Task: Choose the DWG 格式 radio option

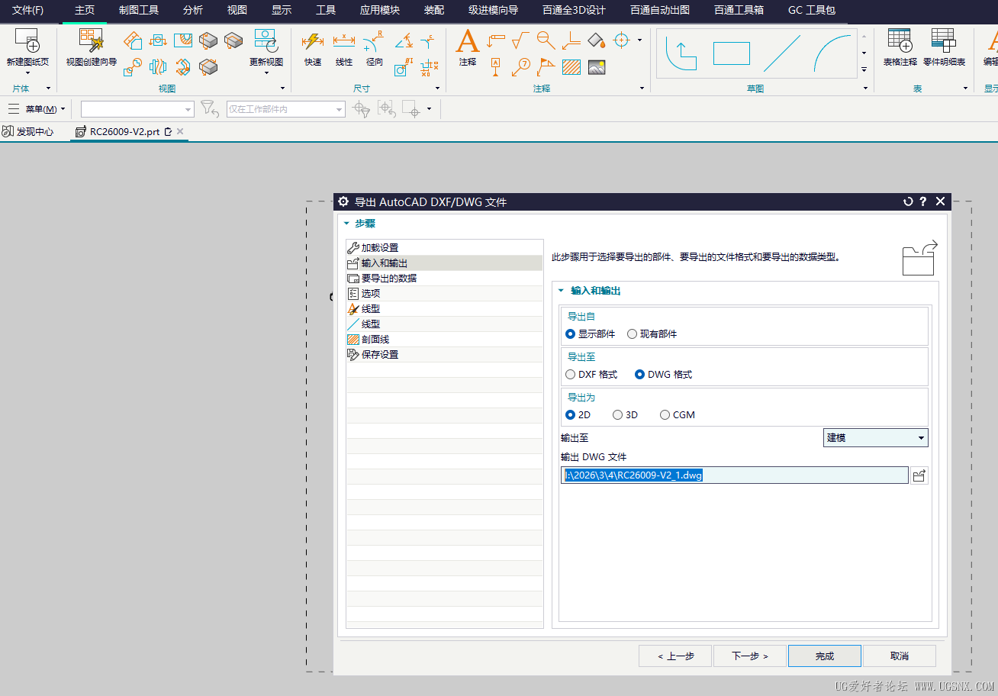Action: tap(639, 375)
